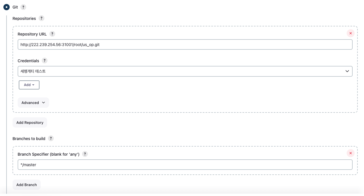This screenshot has width=364, height=196.
Task: Open help for the Git option
Action: 23,7
